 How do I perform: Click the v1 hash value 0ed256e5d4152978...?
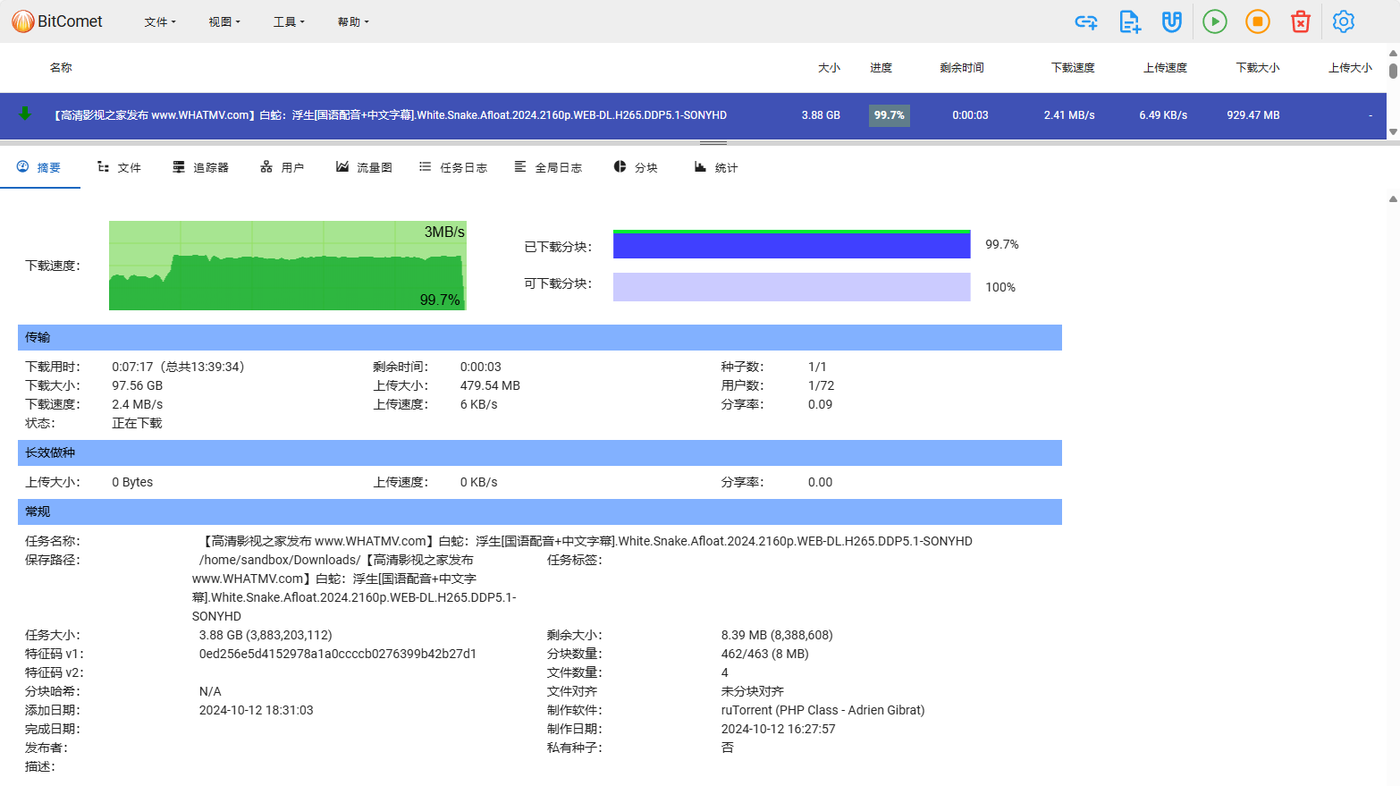tap(338, 654)
